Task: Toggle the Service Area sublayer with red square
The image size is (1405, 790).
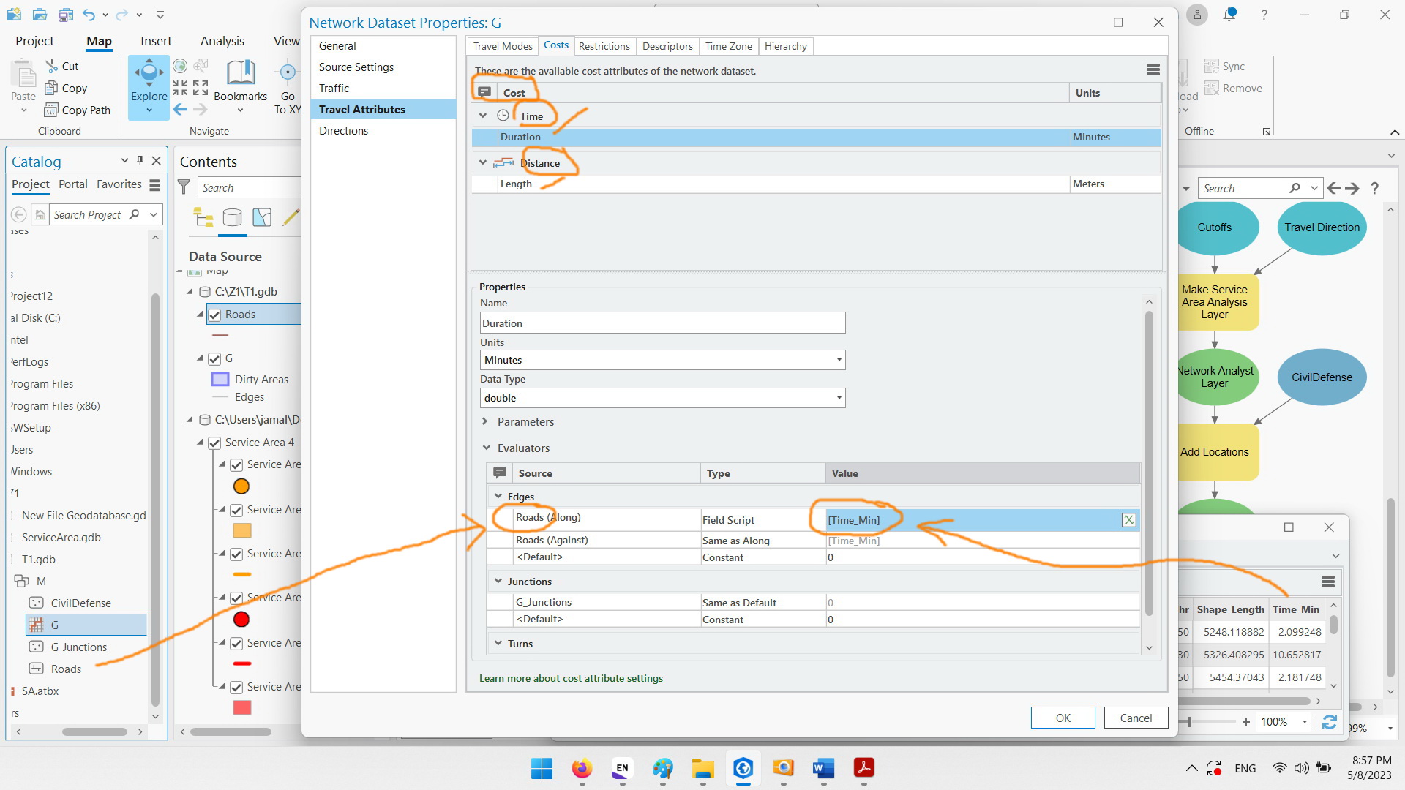Action: point(236,688)
